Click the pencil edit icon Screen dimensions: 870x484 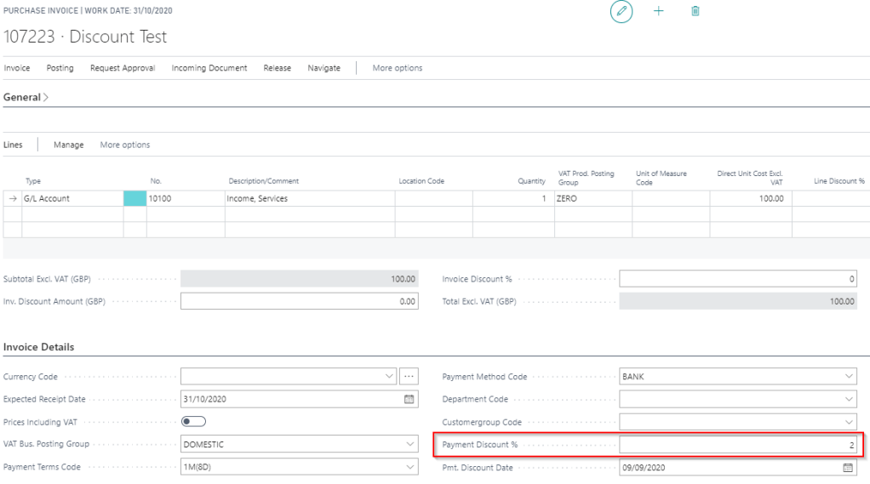[621, 12]
